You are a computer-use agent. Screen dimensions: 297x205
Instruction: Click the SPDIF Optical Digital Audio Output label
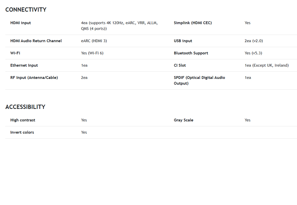pyautogui.click(x=199, y=80)
